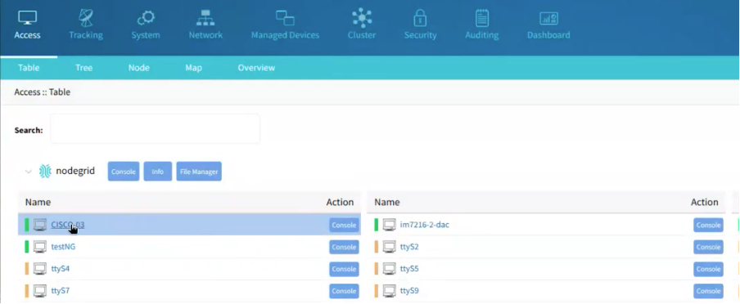Click the testNG device monitor icon
This screenshot has width=740, height=304.
tap(40, 247)
